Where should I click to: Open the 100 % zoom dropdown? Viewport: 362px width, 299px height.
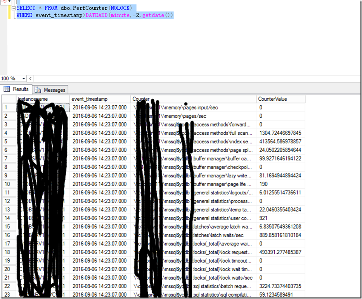[24, 79]
